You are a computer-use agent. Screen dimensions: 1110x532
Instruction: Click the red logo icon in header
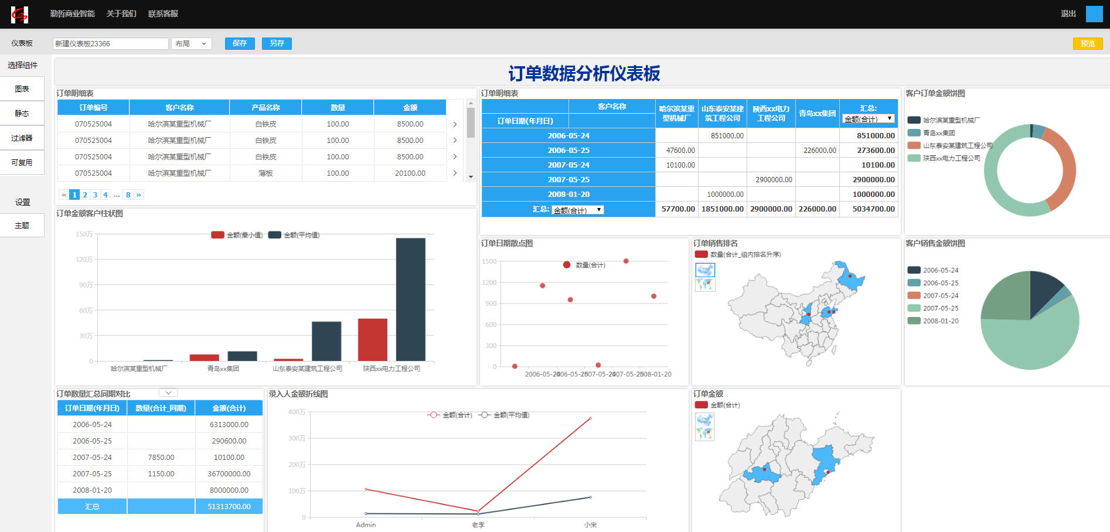coord(19,14)
